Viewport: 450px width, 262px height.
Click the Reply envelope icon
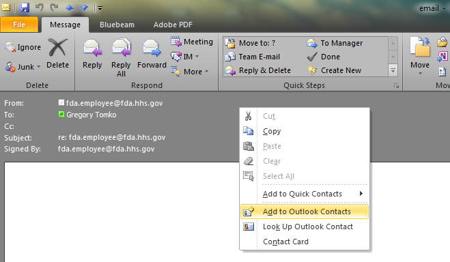coord(92,48)
